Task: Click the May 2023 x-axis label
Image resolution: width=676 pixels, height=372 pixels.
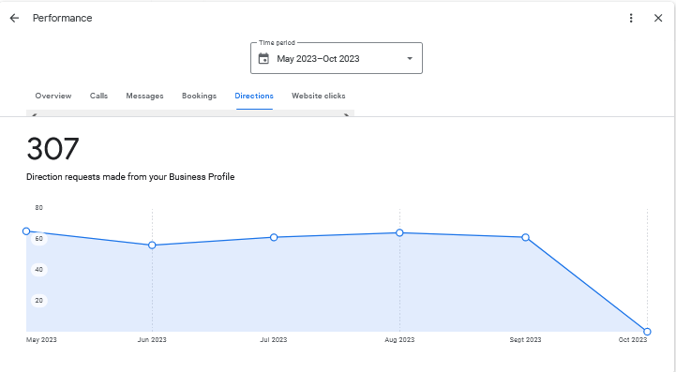Action: click(x=41, y=339)
